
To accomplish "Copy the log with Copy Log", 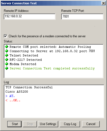I will point(70,124).
